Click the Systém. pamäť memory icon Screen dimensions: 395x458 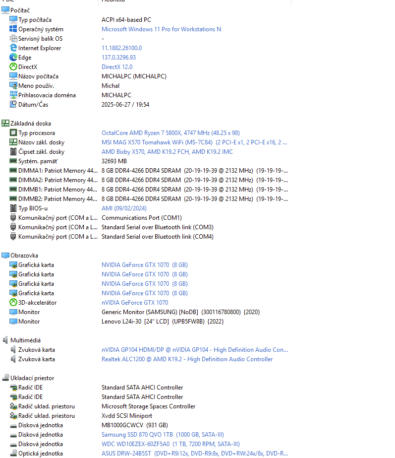pos(13,161)
